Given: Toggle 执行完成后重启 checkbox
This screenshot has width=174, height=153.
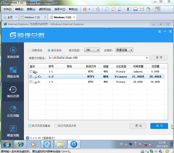Looking at the screenshot, I should pyautogui.click(x=30, y=126).
